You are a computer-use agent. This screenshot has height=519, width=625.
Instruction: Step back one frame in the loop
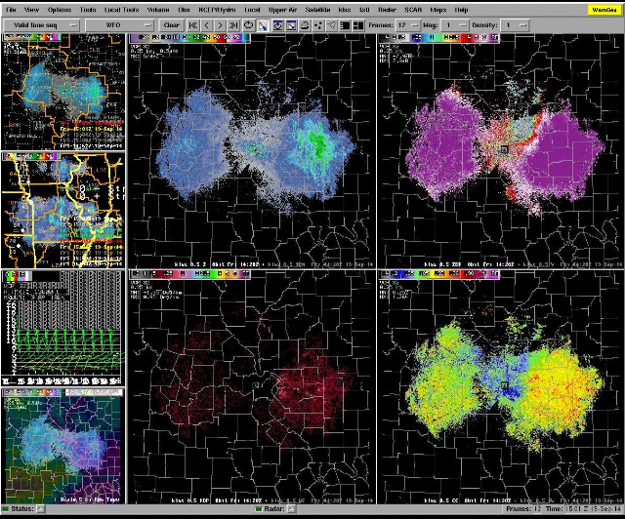pyautogui.click(x=207, y=24)
